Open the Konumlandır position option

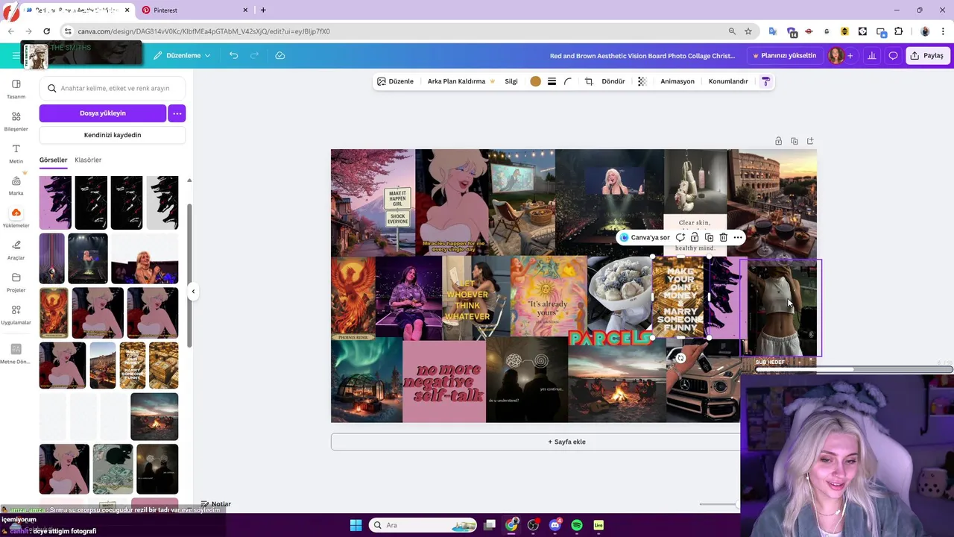728,81
